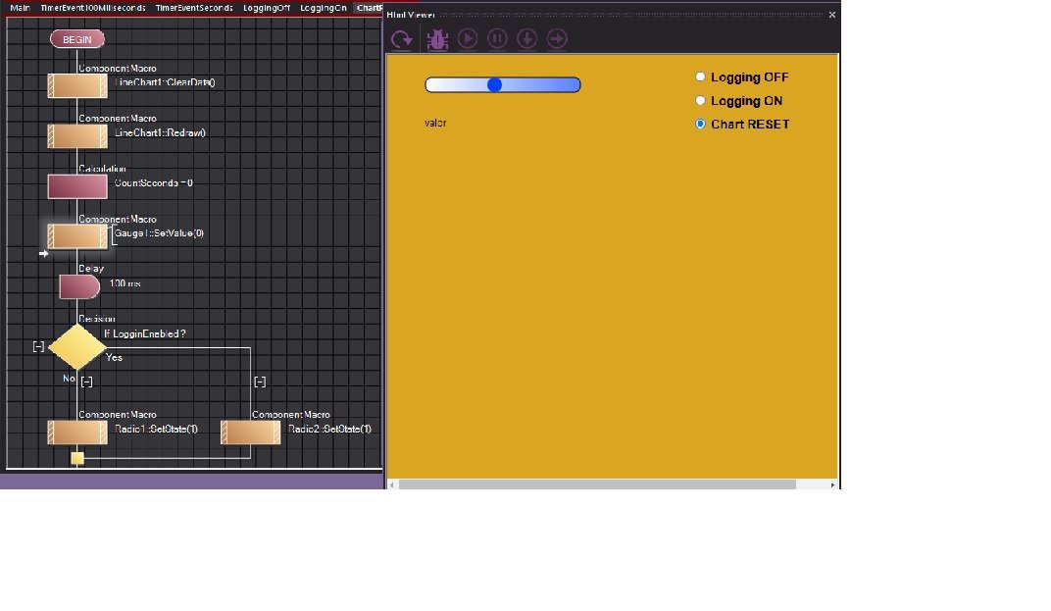Image resolution: width=1051 pixels, height=611 pixels.
Task: Switch to the LoggingOn tab
Action: point(324,8)
